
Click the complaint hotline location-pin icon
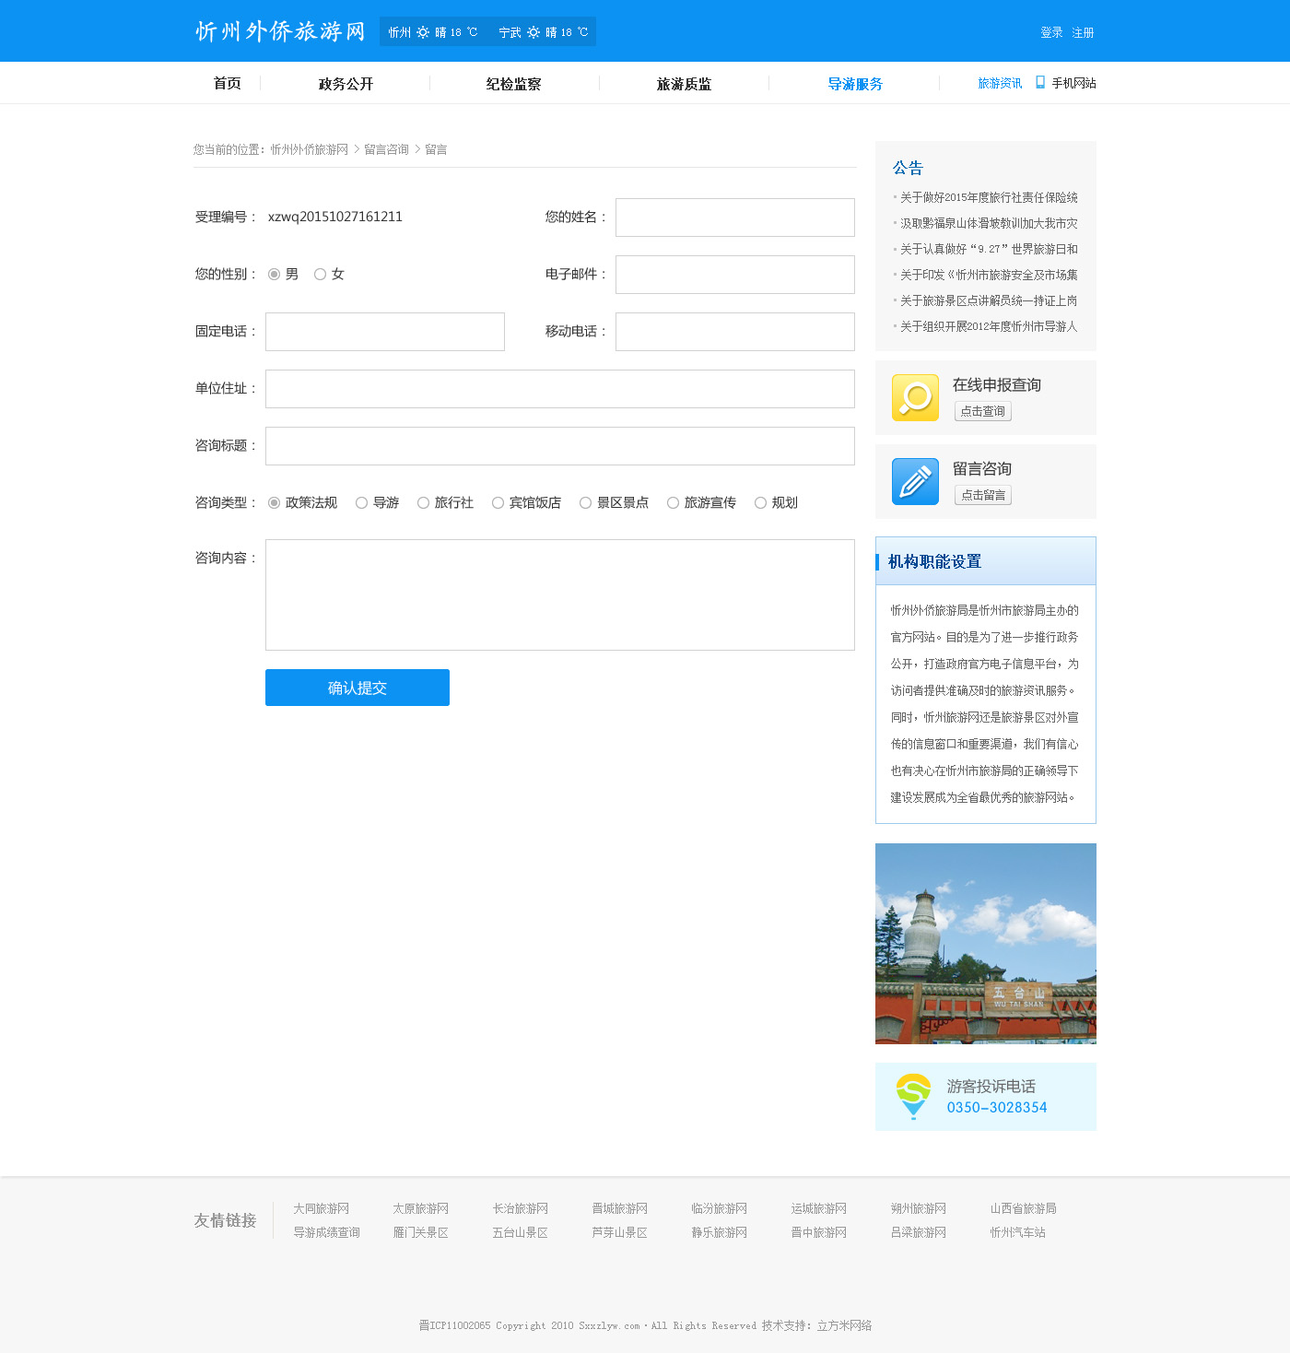[912, 1096]
